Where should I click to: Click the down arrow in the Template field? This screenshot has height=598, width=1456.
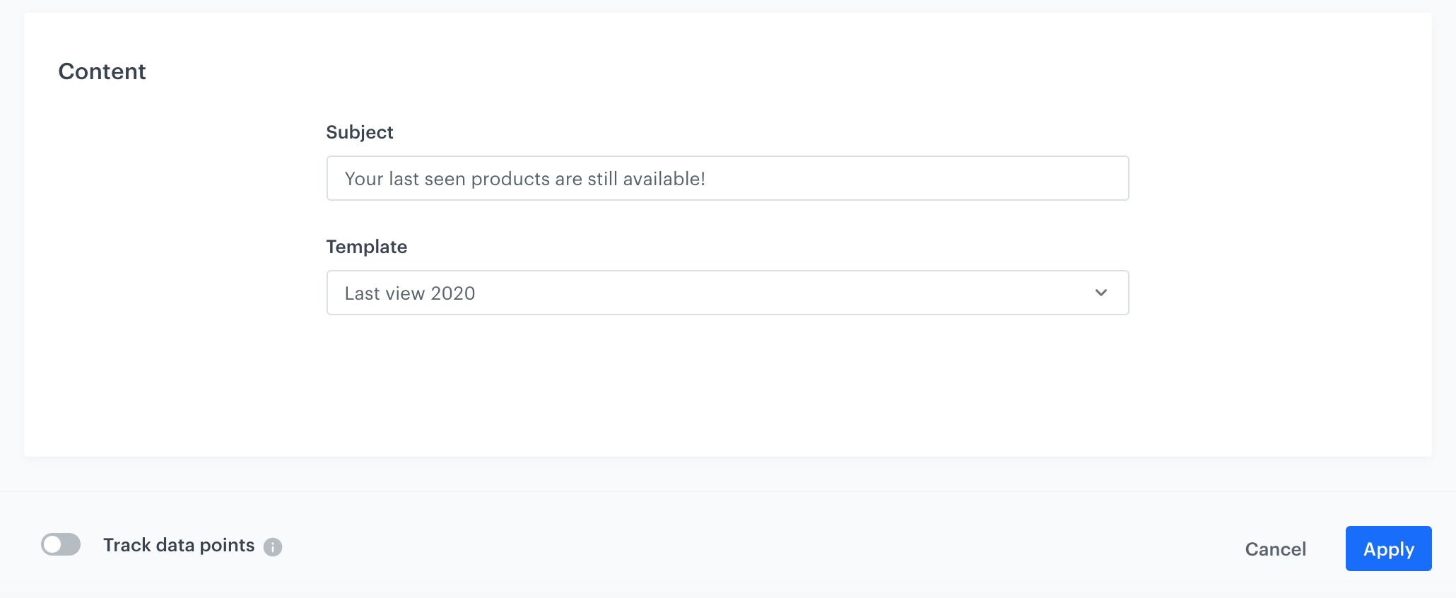[1100, 292]
